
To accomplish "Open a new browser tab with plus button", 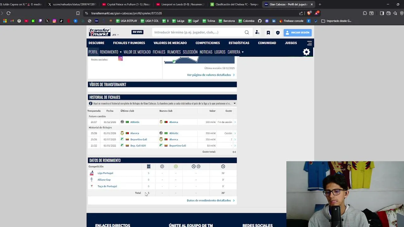I will point(320,4).
